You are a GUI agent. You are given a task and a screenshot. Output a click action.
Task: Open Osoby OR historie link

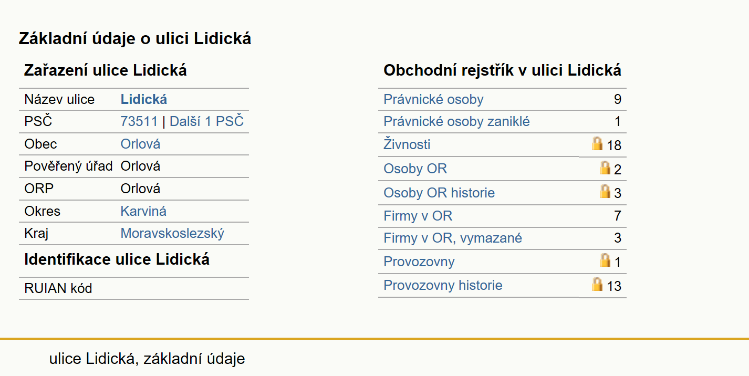pyautogui.click(x=439, y=193)
